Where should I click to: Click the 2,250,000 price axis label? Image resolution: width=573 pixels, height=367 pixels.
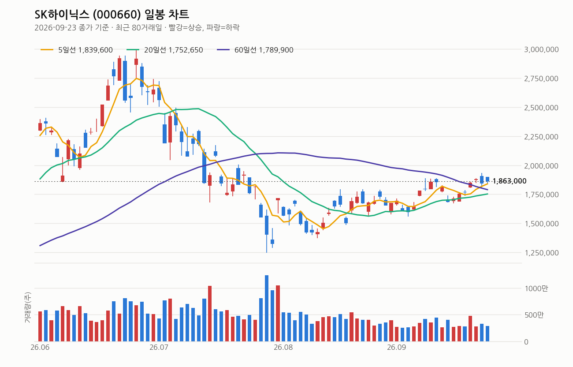[540, 137]
